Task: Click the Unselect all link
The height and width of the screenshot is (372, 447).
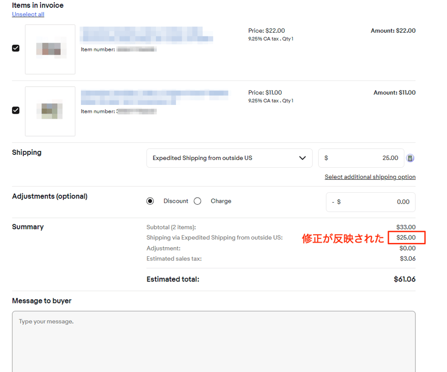Action: click(x=28, y=15)
